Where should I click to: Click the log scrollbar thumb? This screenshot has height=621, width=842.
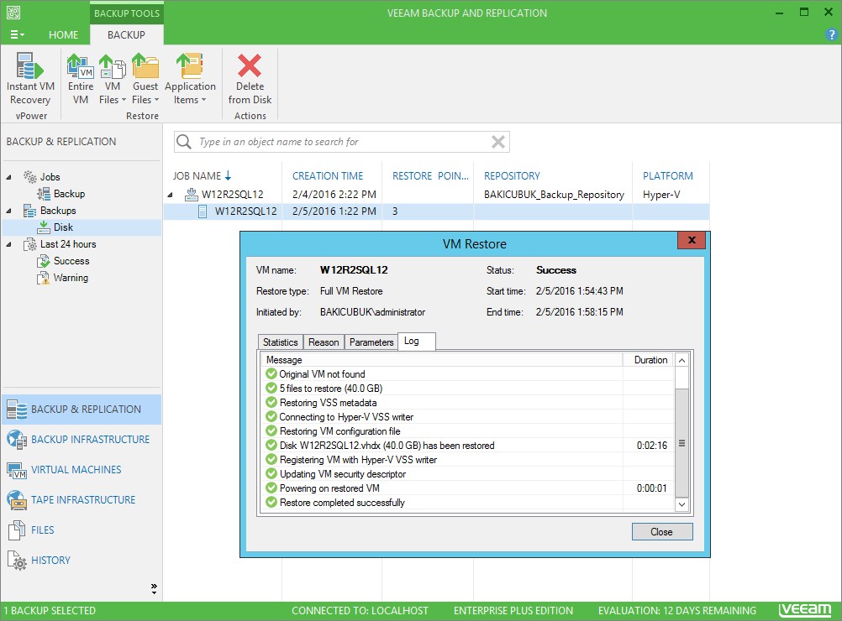(x=681, y=443)
